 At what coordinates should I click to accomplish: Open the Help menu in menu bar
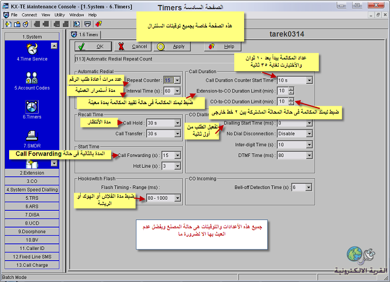tap(92, 15)
